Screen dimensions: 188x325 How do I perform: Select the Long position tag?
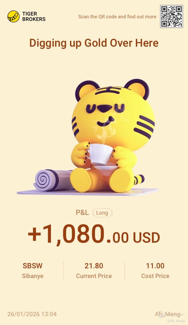click(x=102, y=213)
